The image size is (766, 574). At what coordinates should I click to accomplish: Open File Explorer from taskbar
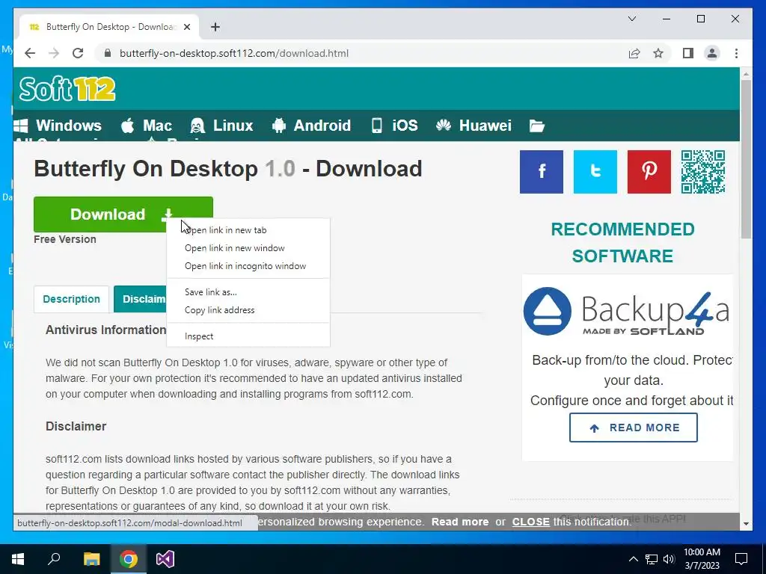pos(91,559)
